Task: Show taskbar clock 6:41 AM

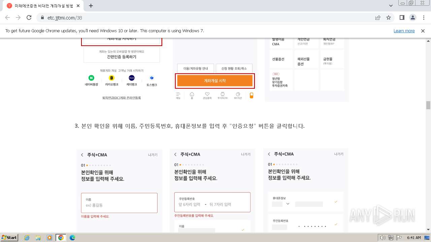Action: point(414,238)
